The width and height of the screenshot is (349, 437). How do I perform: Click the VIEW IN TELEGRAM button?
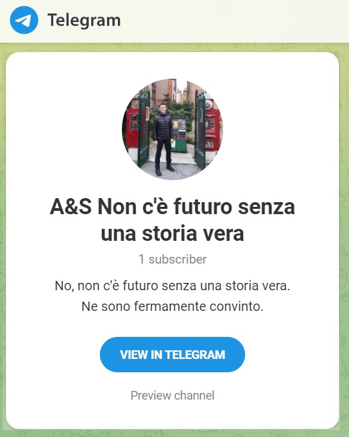pos(173,354)
